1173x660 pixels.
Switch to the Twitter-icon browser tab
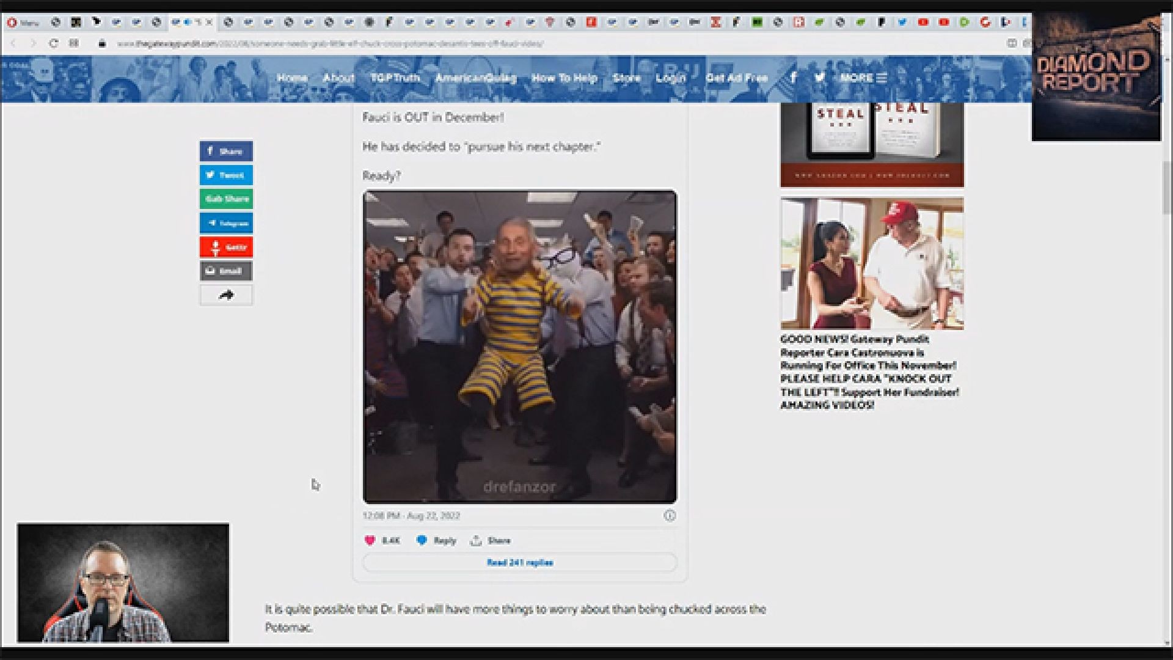click(902, 22)
